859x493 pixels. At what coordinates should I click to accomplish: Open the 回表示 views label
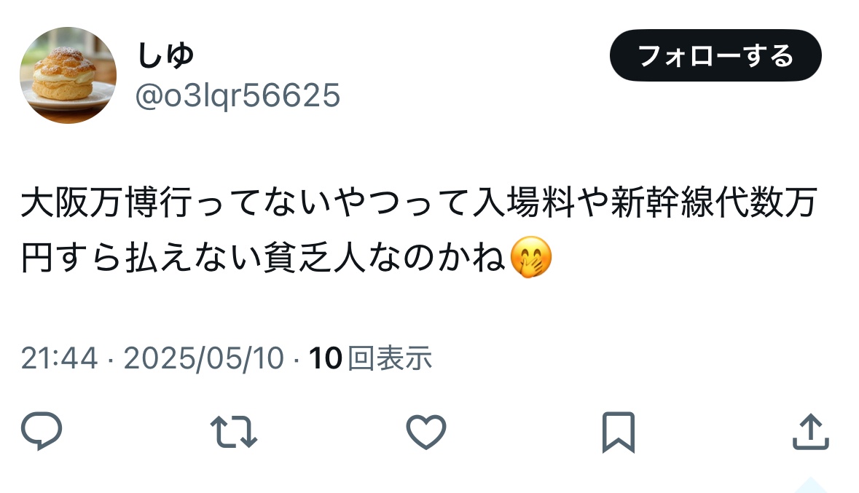pos(390,358)
